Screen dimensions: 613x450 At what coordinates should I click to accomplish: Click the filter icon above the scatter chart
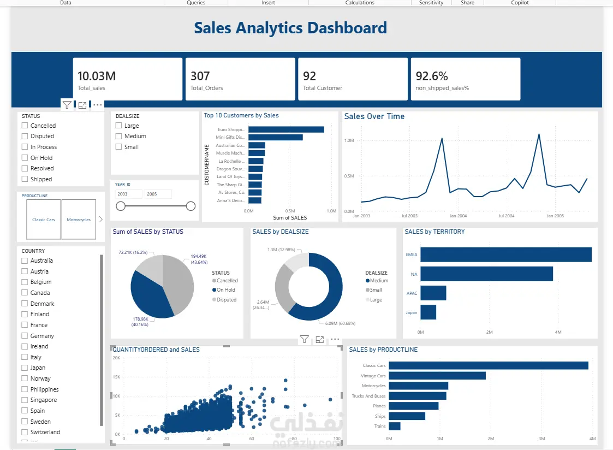click(304, 339)
